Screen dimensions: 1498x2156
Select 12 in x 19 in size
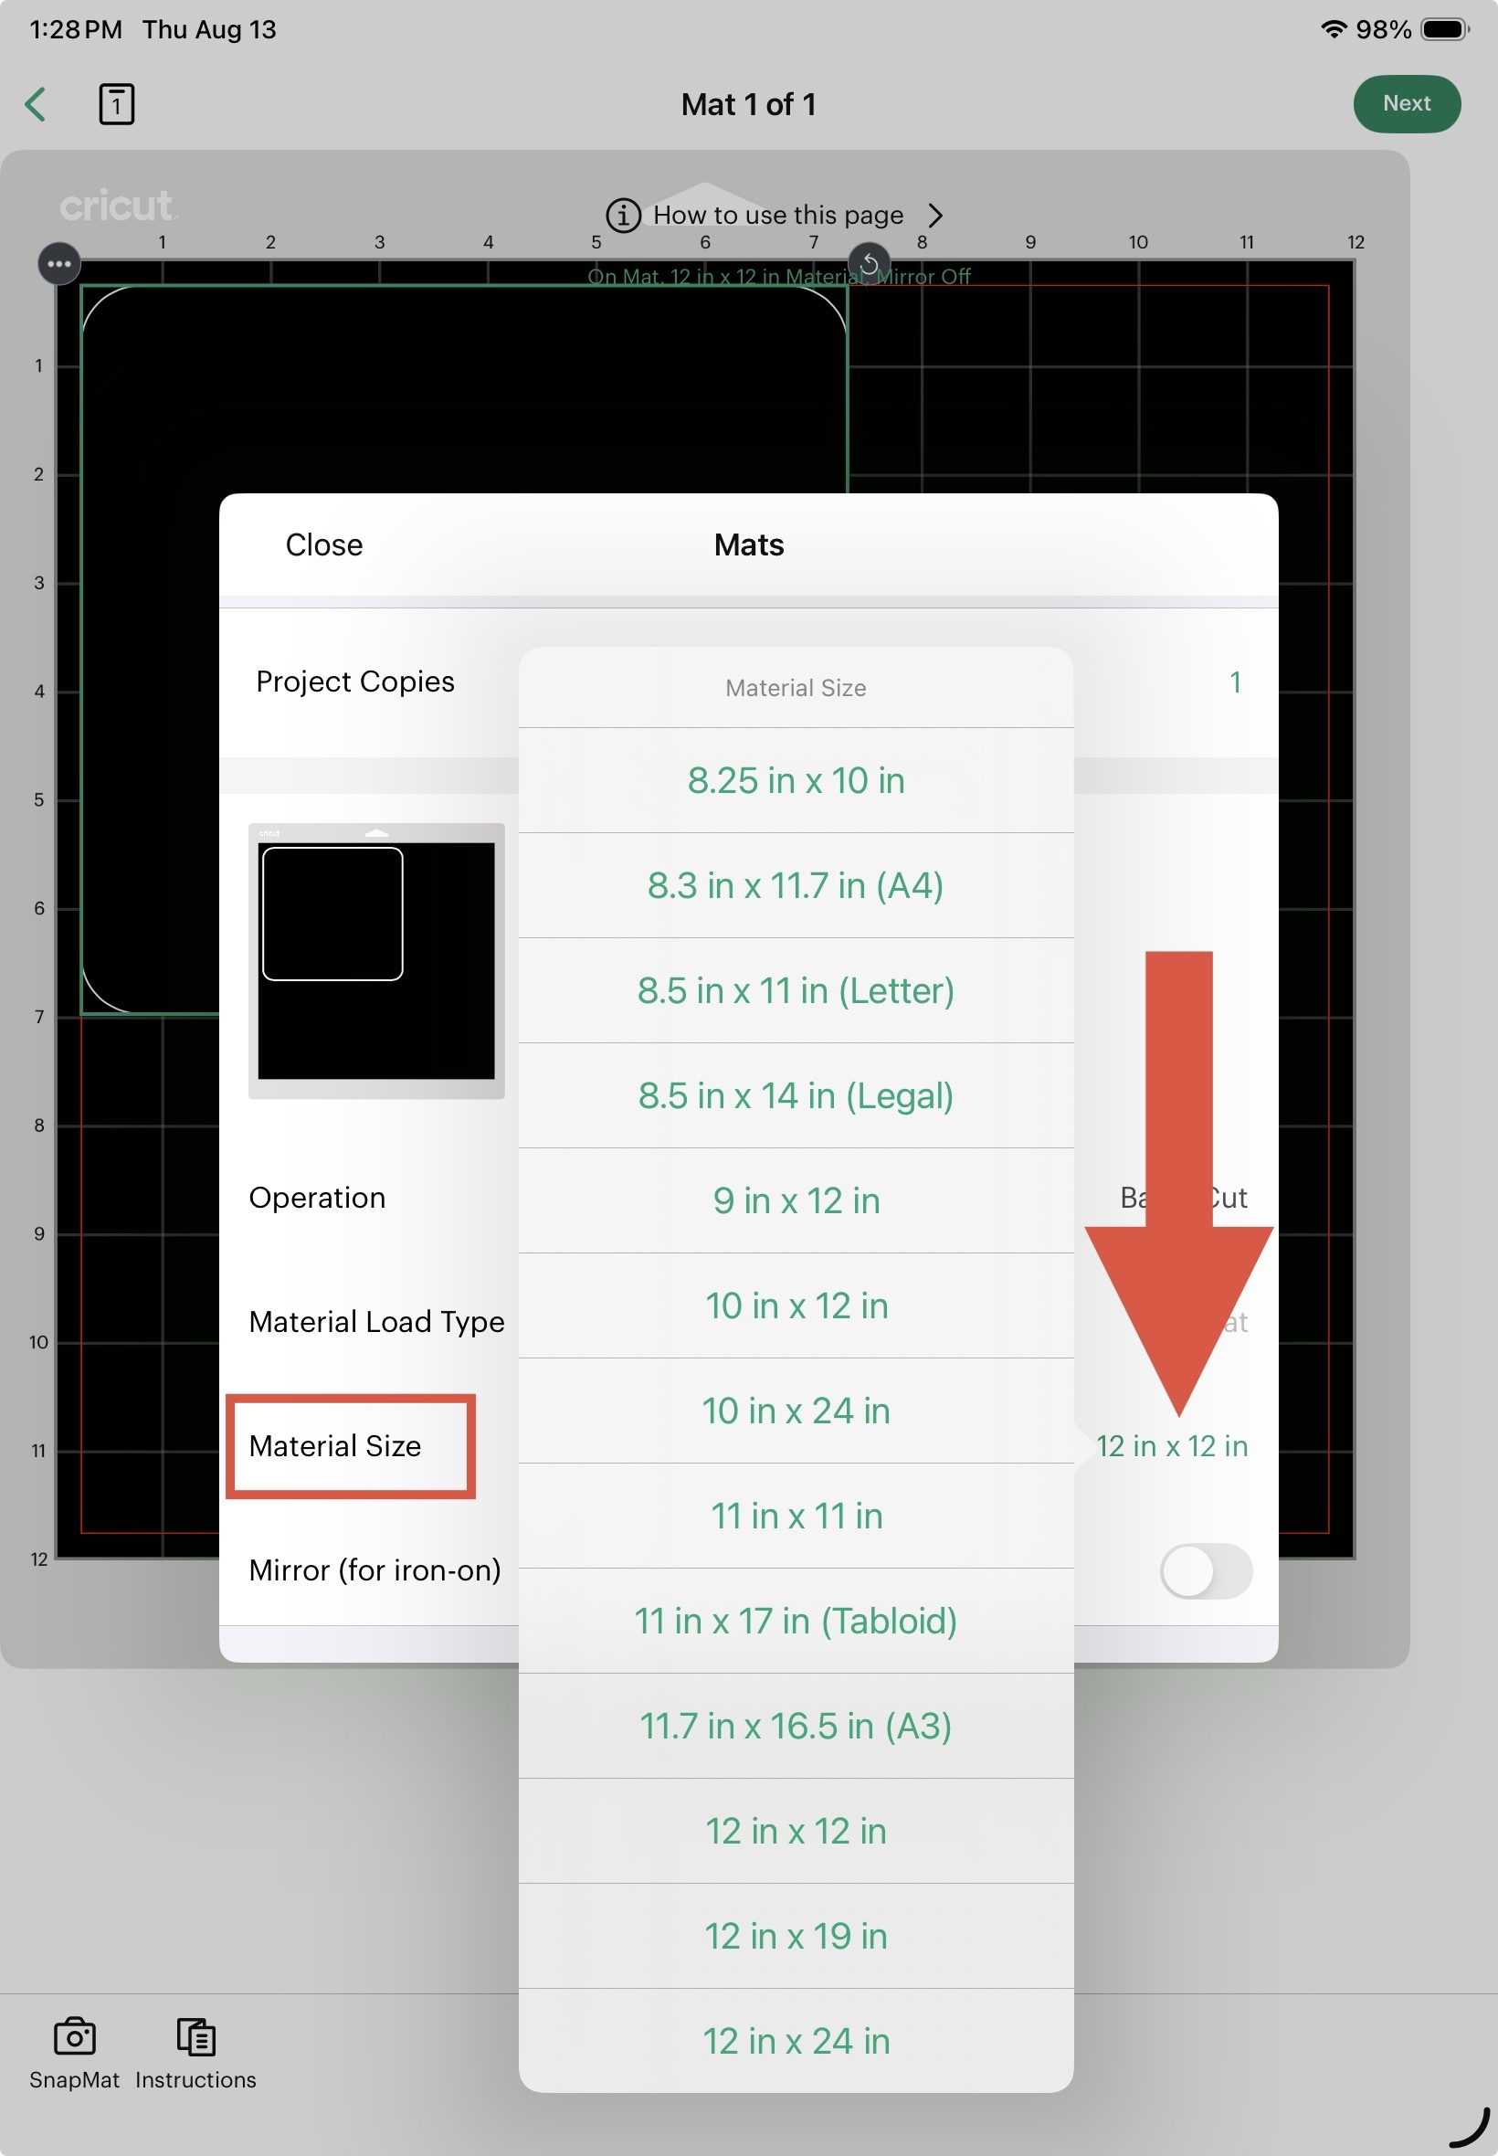click(796, 1937)
